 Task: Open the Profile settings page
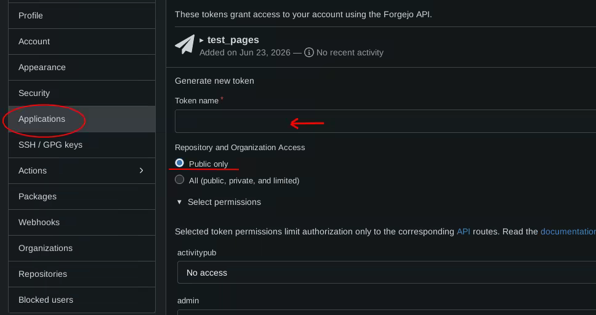(82, 15)
